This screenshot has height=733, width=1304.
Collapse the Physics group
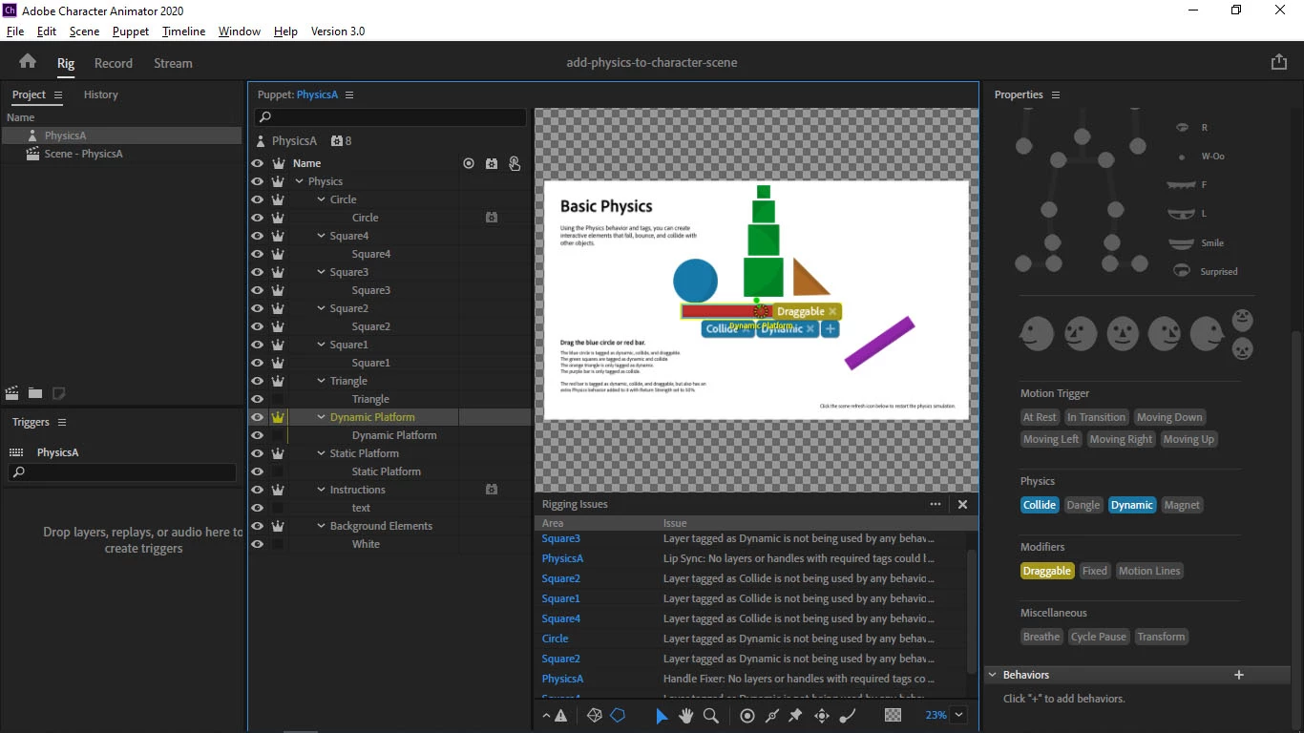click(300, 181)
